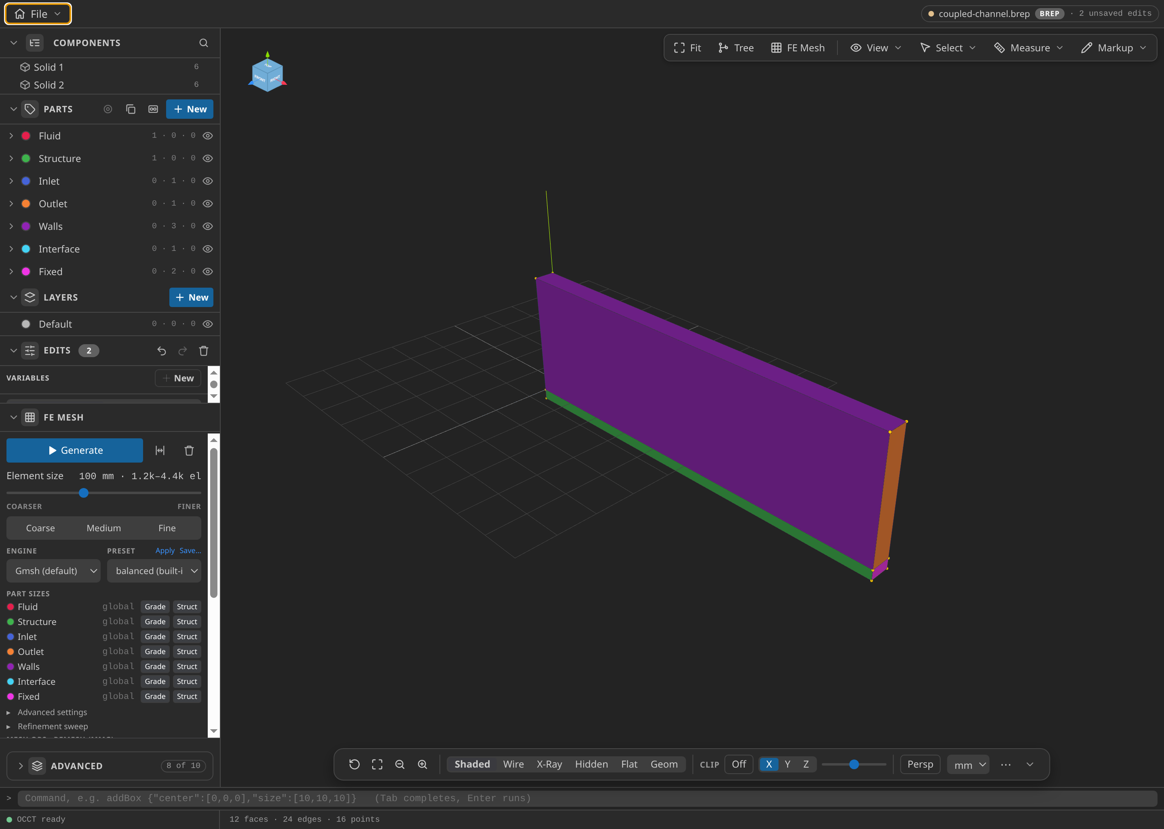Zoom in using the magnifier plus icon
1164x829 pixels.
point(423,764)
